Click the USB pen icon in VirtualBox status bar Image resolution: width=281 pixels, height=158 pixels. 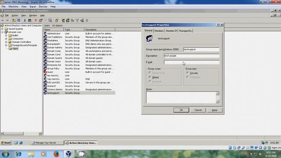click(243, 147)
